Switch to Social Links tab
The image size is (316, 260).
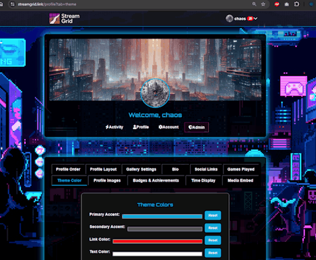pos(206,169)
